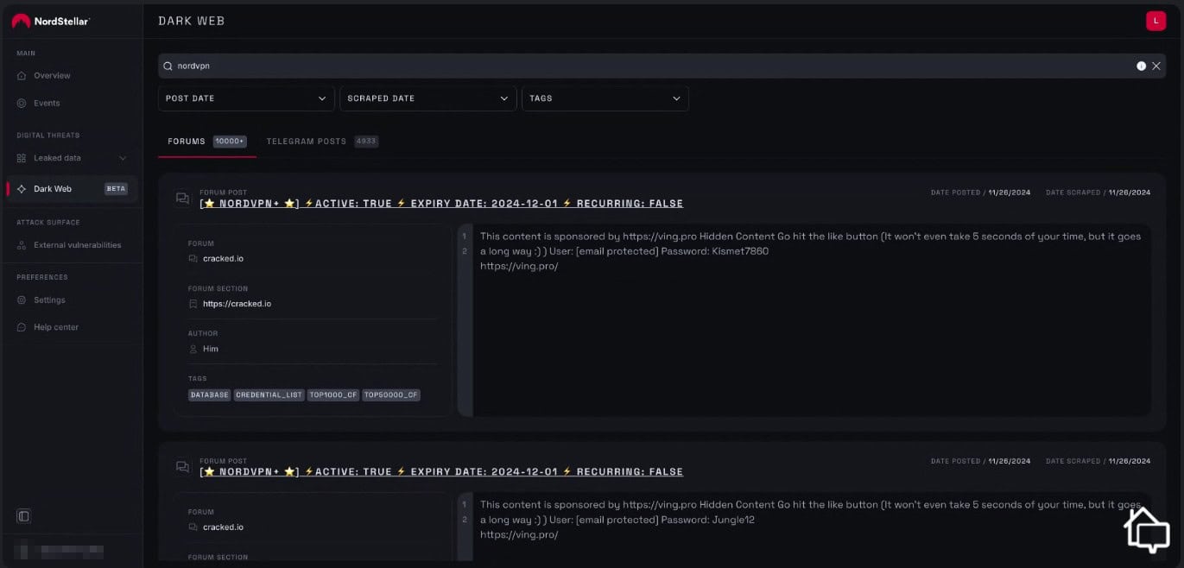Click the forum icon beside cracked.io first post
Viewport: 1184px width, 568px height.
tap(193, 259)
